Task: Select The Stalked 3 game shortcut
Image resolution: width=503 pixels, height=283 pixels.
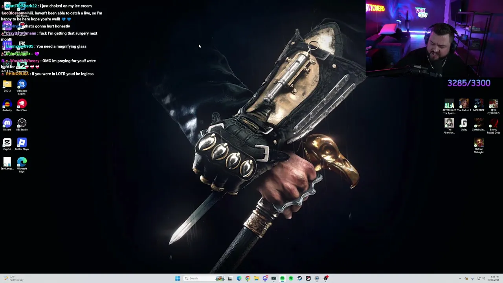Action: coord(464,105)
